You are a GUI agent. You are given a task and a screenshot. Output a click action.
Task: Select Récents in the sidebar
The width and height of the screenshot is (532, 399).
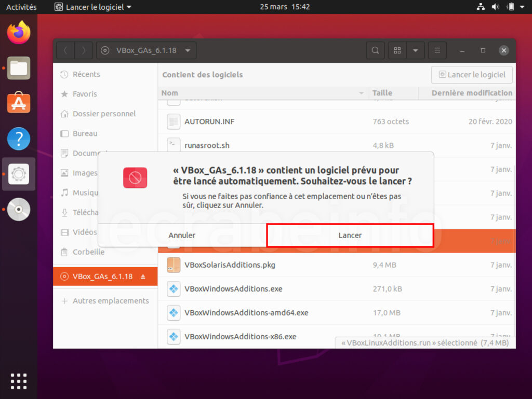tap(105, 74)
